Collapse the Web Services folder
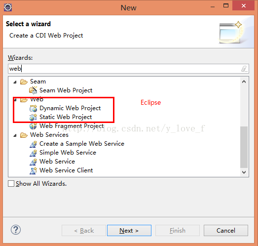The height and width of the screenshot is (246, 258). click(x=15, y=135)
